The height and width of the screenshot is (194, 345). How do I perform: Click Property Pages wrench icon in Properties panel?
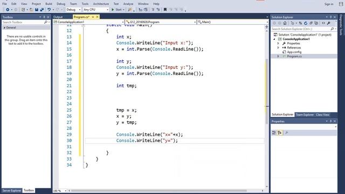pyautogui.click(x=286, y=133)
